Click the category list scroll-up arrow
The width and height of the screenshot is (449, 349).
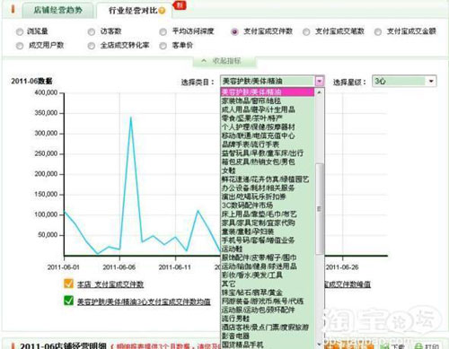(x=320, y=92)
